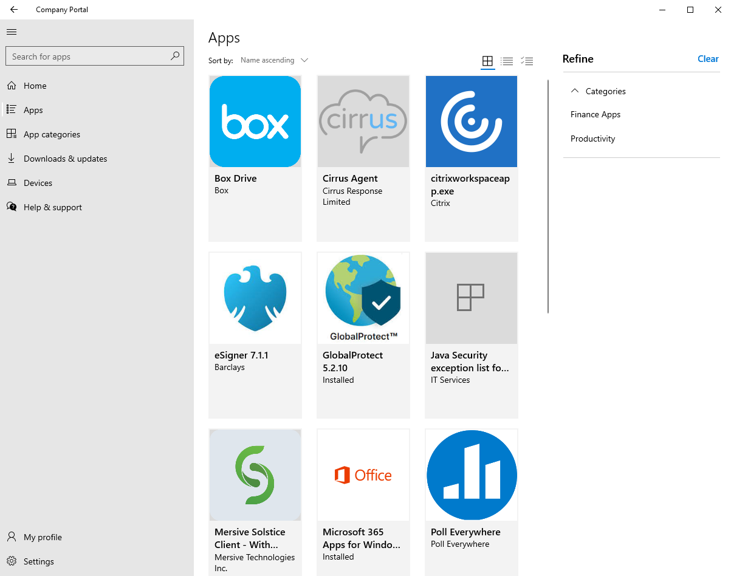Screen dimensions: 731x576
Task: Click the Cirrus Agent title text
Action: (350, 179)
